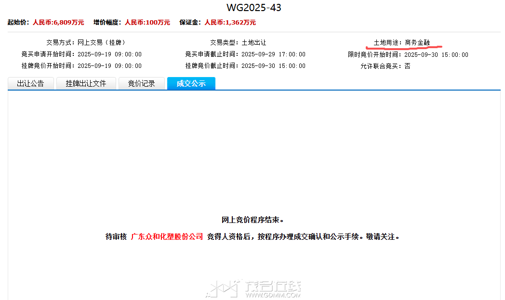The image size is (505, 300).
Task: Click the 允许联合竞买 否 value
Action: coord(407,66)
